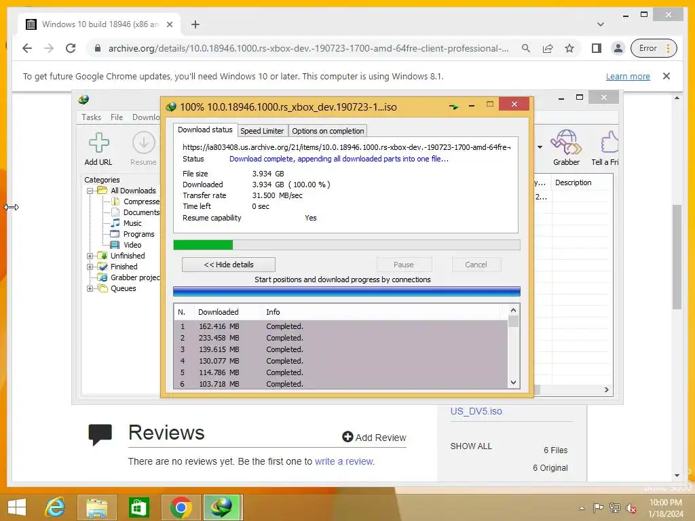The height and width of the screenshot is (521, 695).
Task: Click the Tell a Friend thumbs-up icon
Action: tap(609, 142)
